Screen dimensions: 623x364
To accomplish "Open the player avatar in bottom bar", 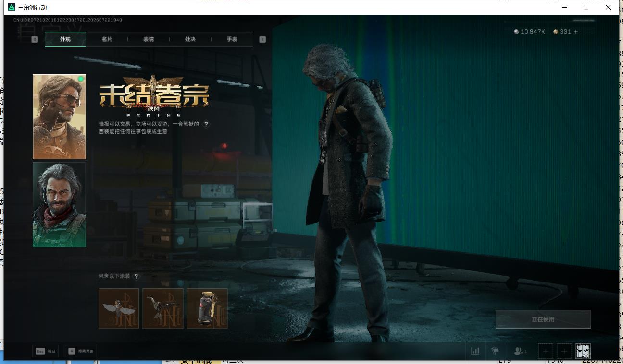I will click(x=583, y=352).
